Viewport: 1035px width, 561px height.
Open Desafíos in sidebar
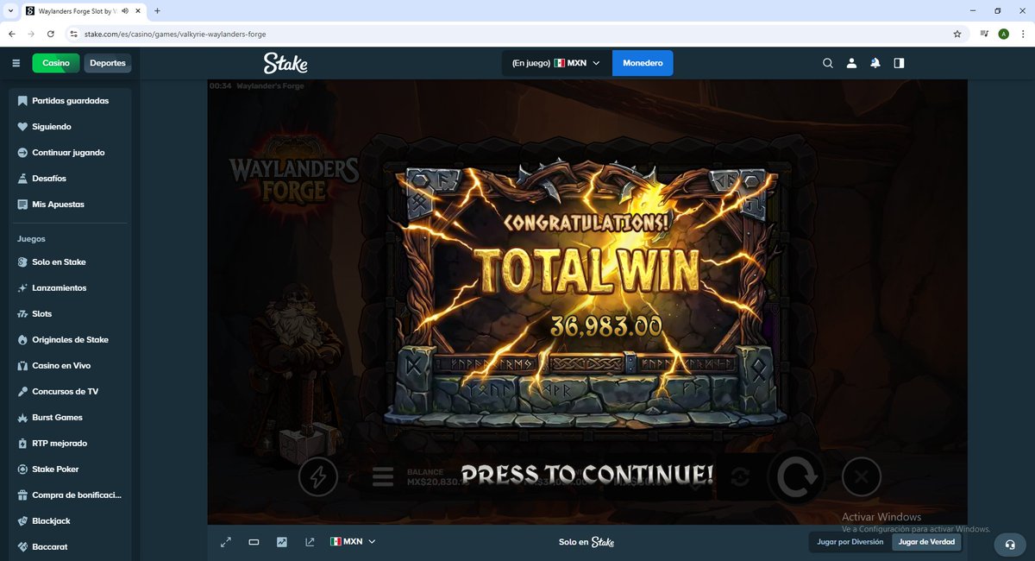(70, 179)
